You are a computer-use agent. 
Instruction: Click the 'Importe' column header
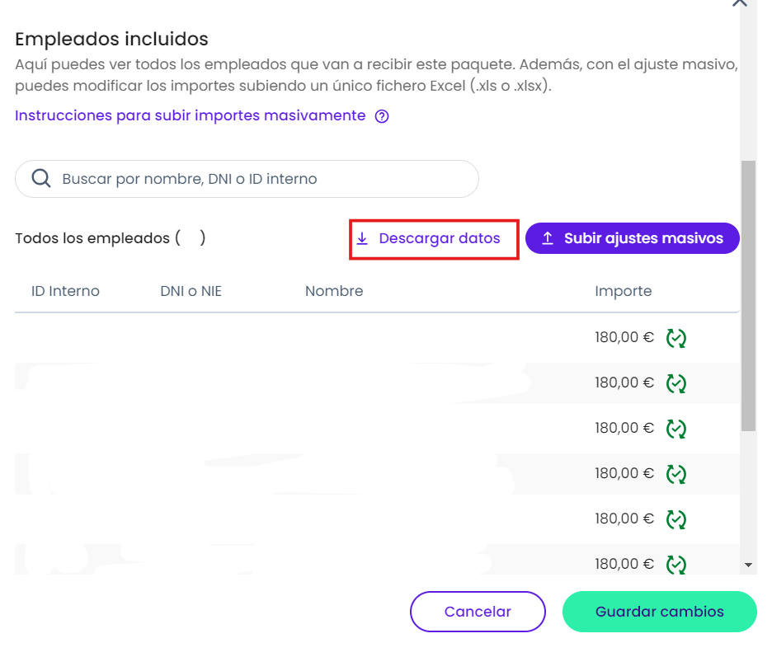tap(623, 291)
